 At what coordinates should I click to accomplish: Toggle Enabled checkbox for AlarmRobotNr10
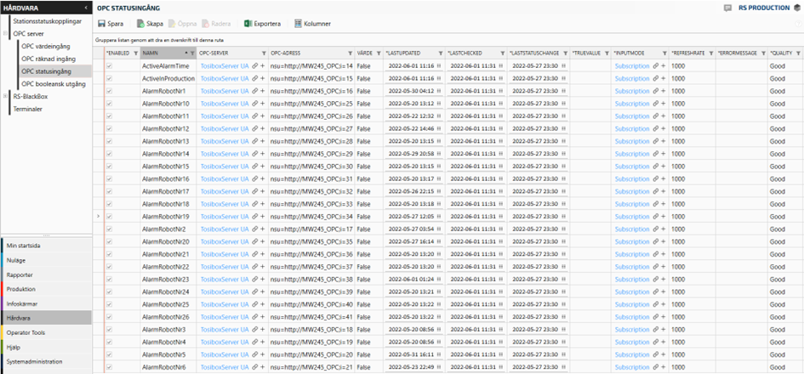[x=109, y=103]
